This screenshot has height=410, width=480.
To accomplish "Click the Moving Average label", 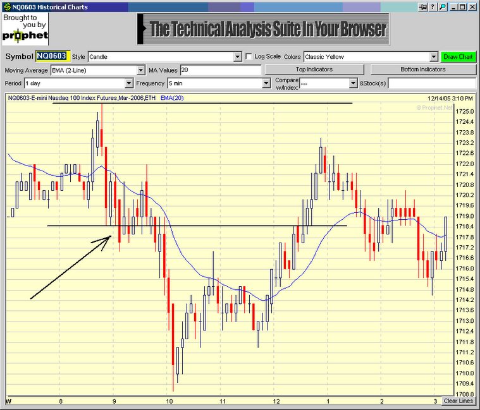I will (x=27, y=70).
